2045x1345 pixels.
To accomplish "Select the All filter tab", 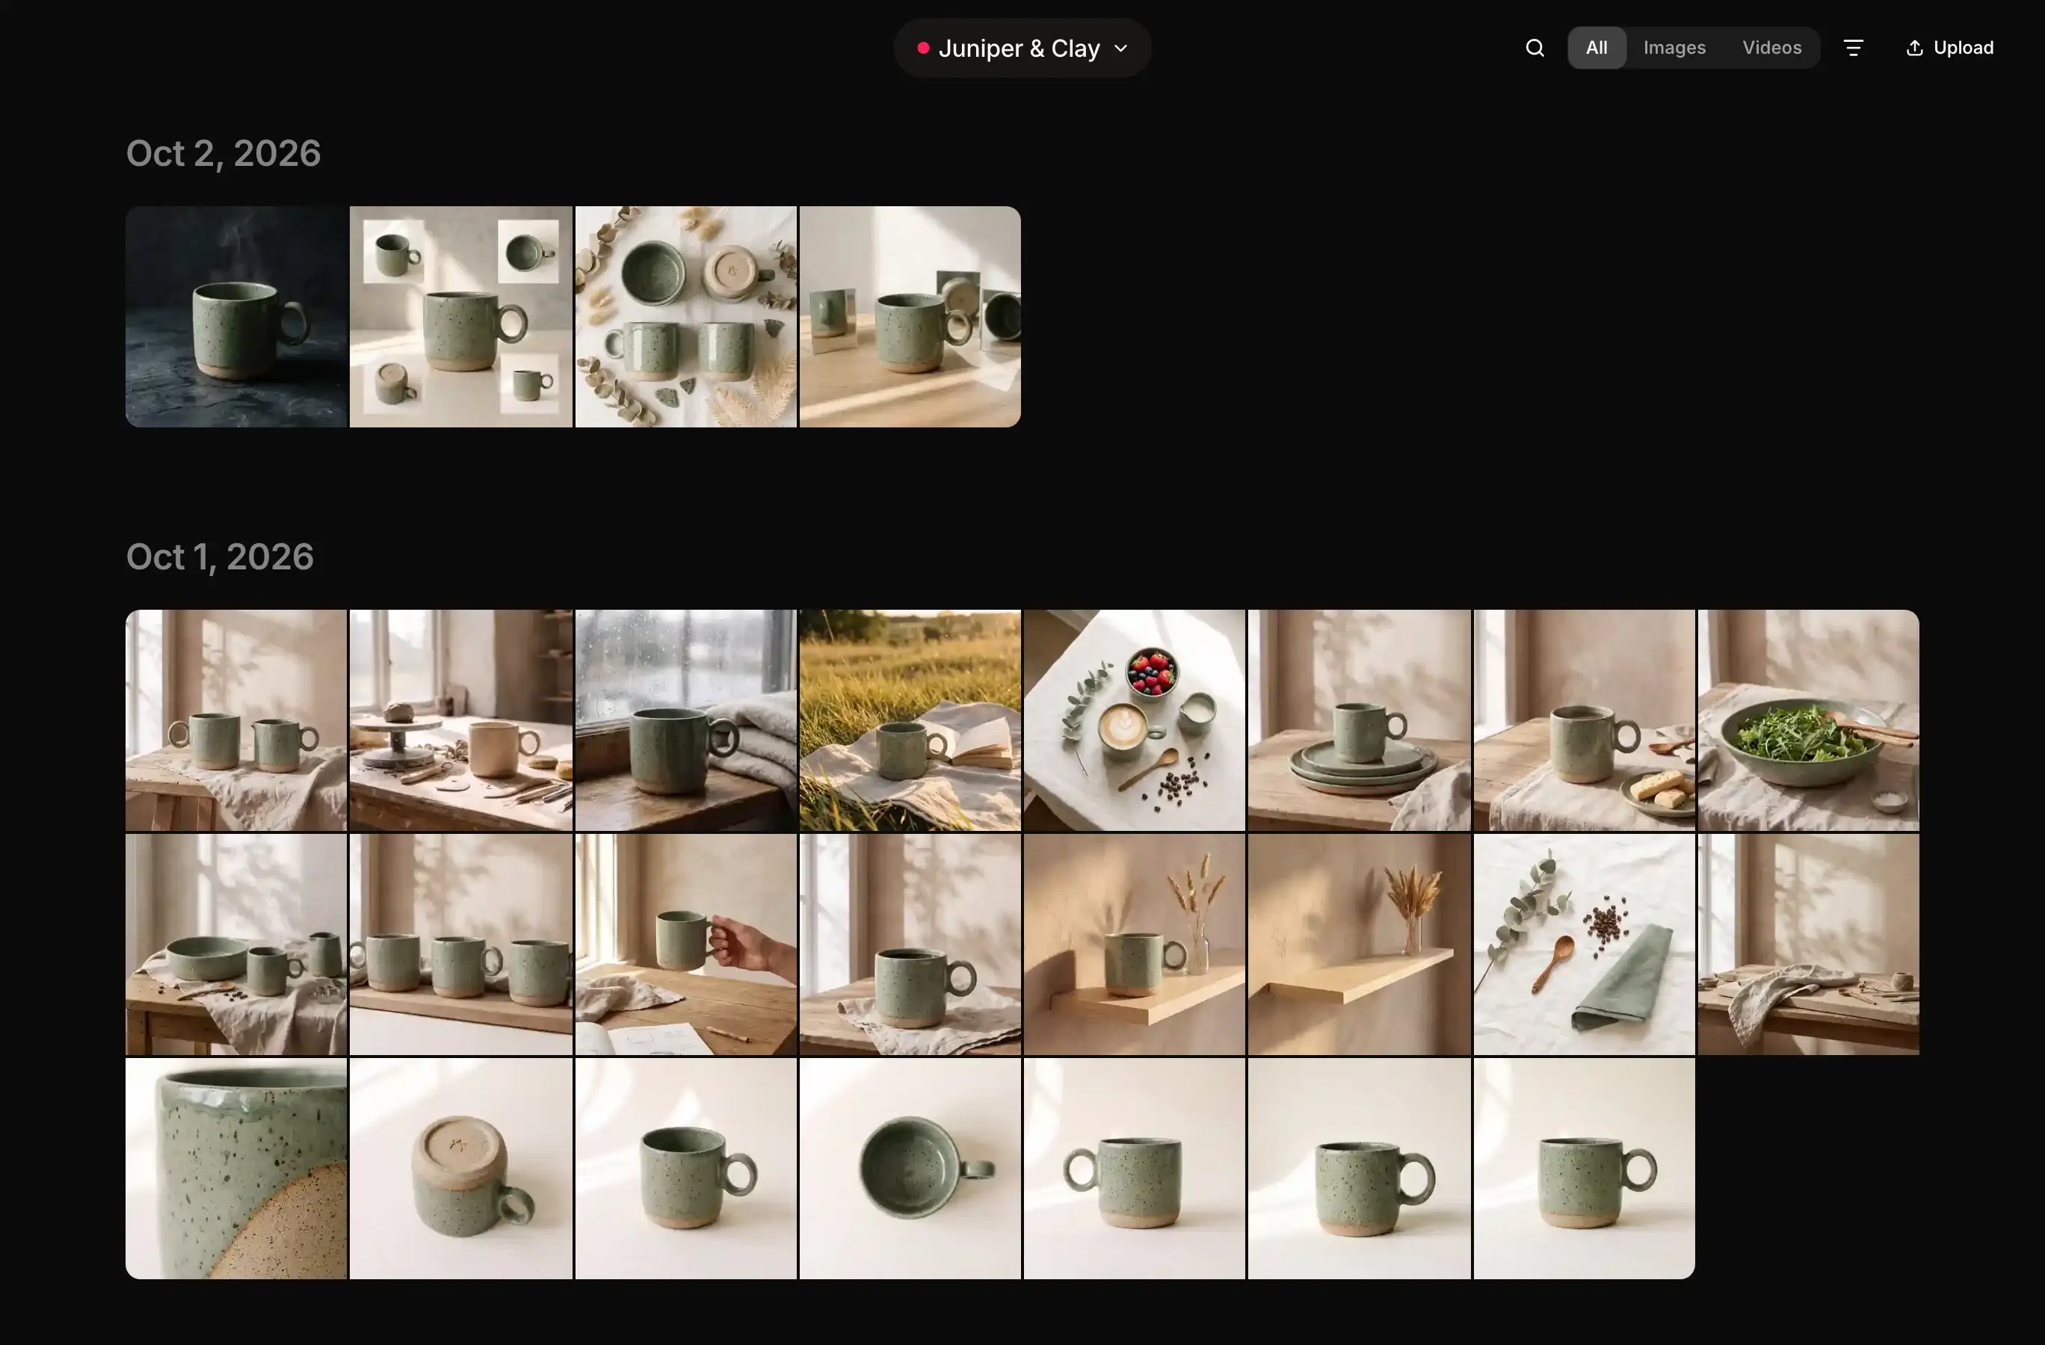I will 1597,48.
